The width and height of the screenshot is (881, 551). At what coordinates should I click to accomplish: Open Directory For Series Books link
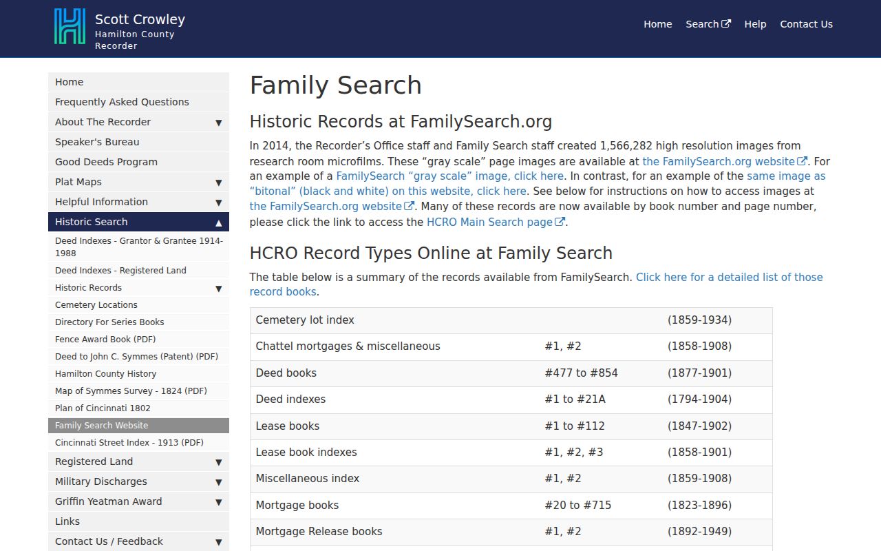click(x=138, y=322)
